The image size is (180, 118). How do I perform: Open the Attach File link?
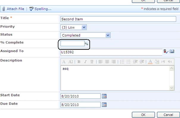(x=15, y=9)
